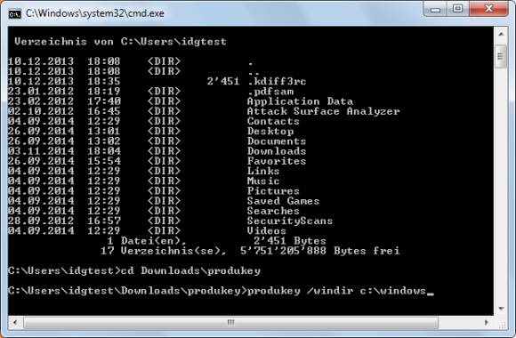516x338 pixels.
Task: Click the horizontal scrollbar right arrow
Action: 486,323
